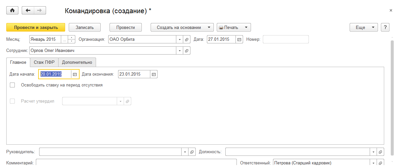Click Провести и закрыть button
This screenshot has height=168, width=398.
coord(36,27)
